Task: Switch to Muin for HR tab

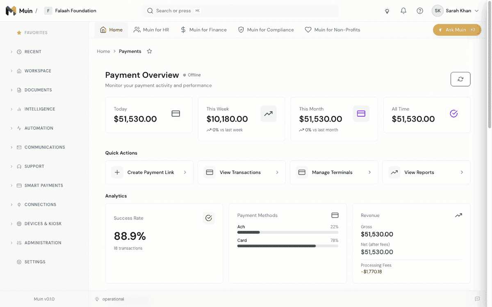Action: (151, 30)
